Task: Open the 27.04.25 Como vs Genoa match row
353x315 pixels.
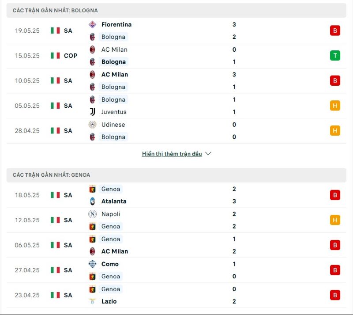Action: (x=176, y=270)
